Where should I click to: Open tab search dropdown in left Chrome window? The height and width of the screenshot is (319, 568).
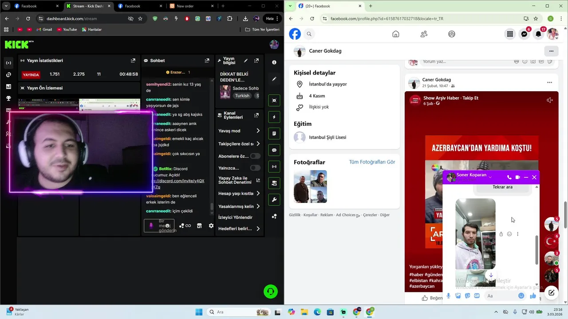pyautogui.click(x=6, y=6)
